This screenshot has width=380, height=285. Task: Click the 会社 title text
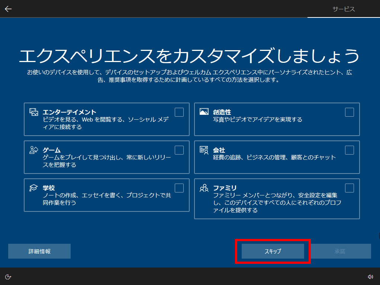point(219,150)
